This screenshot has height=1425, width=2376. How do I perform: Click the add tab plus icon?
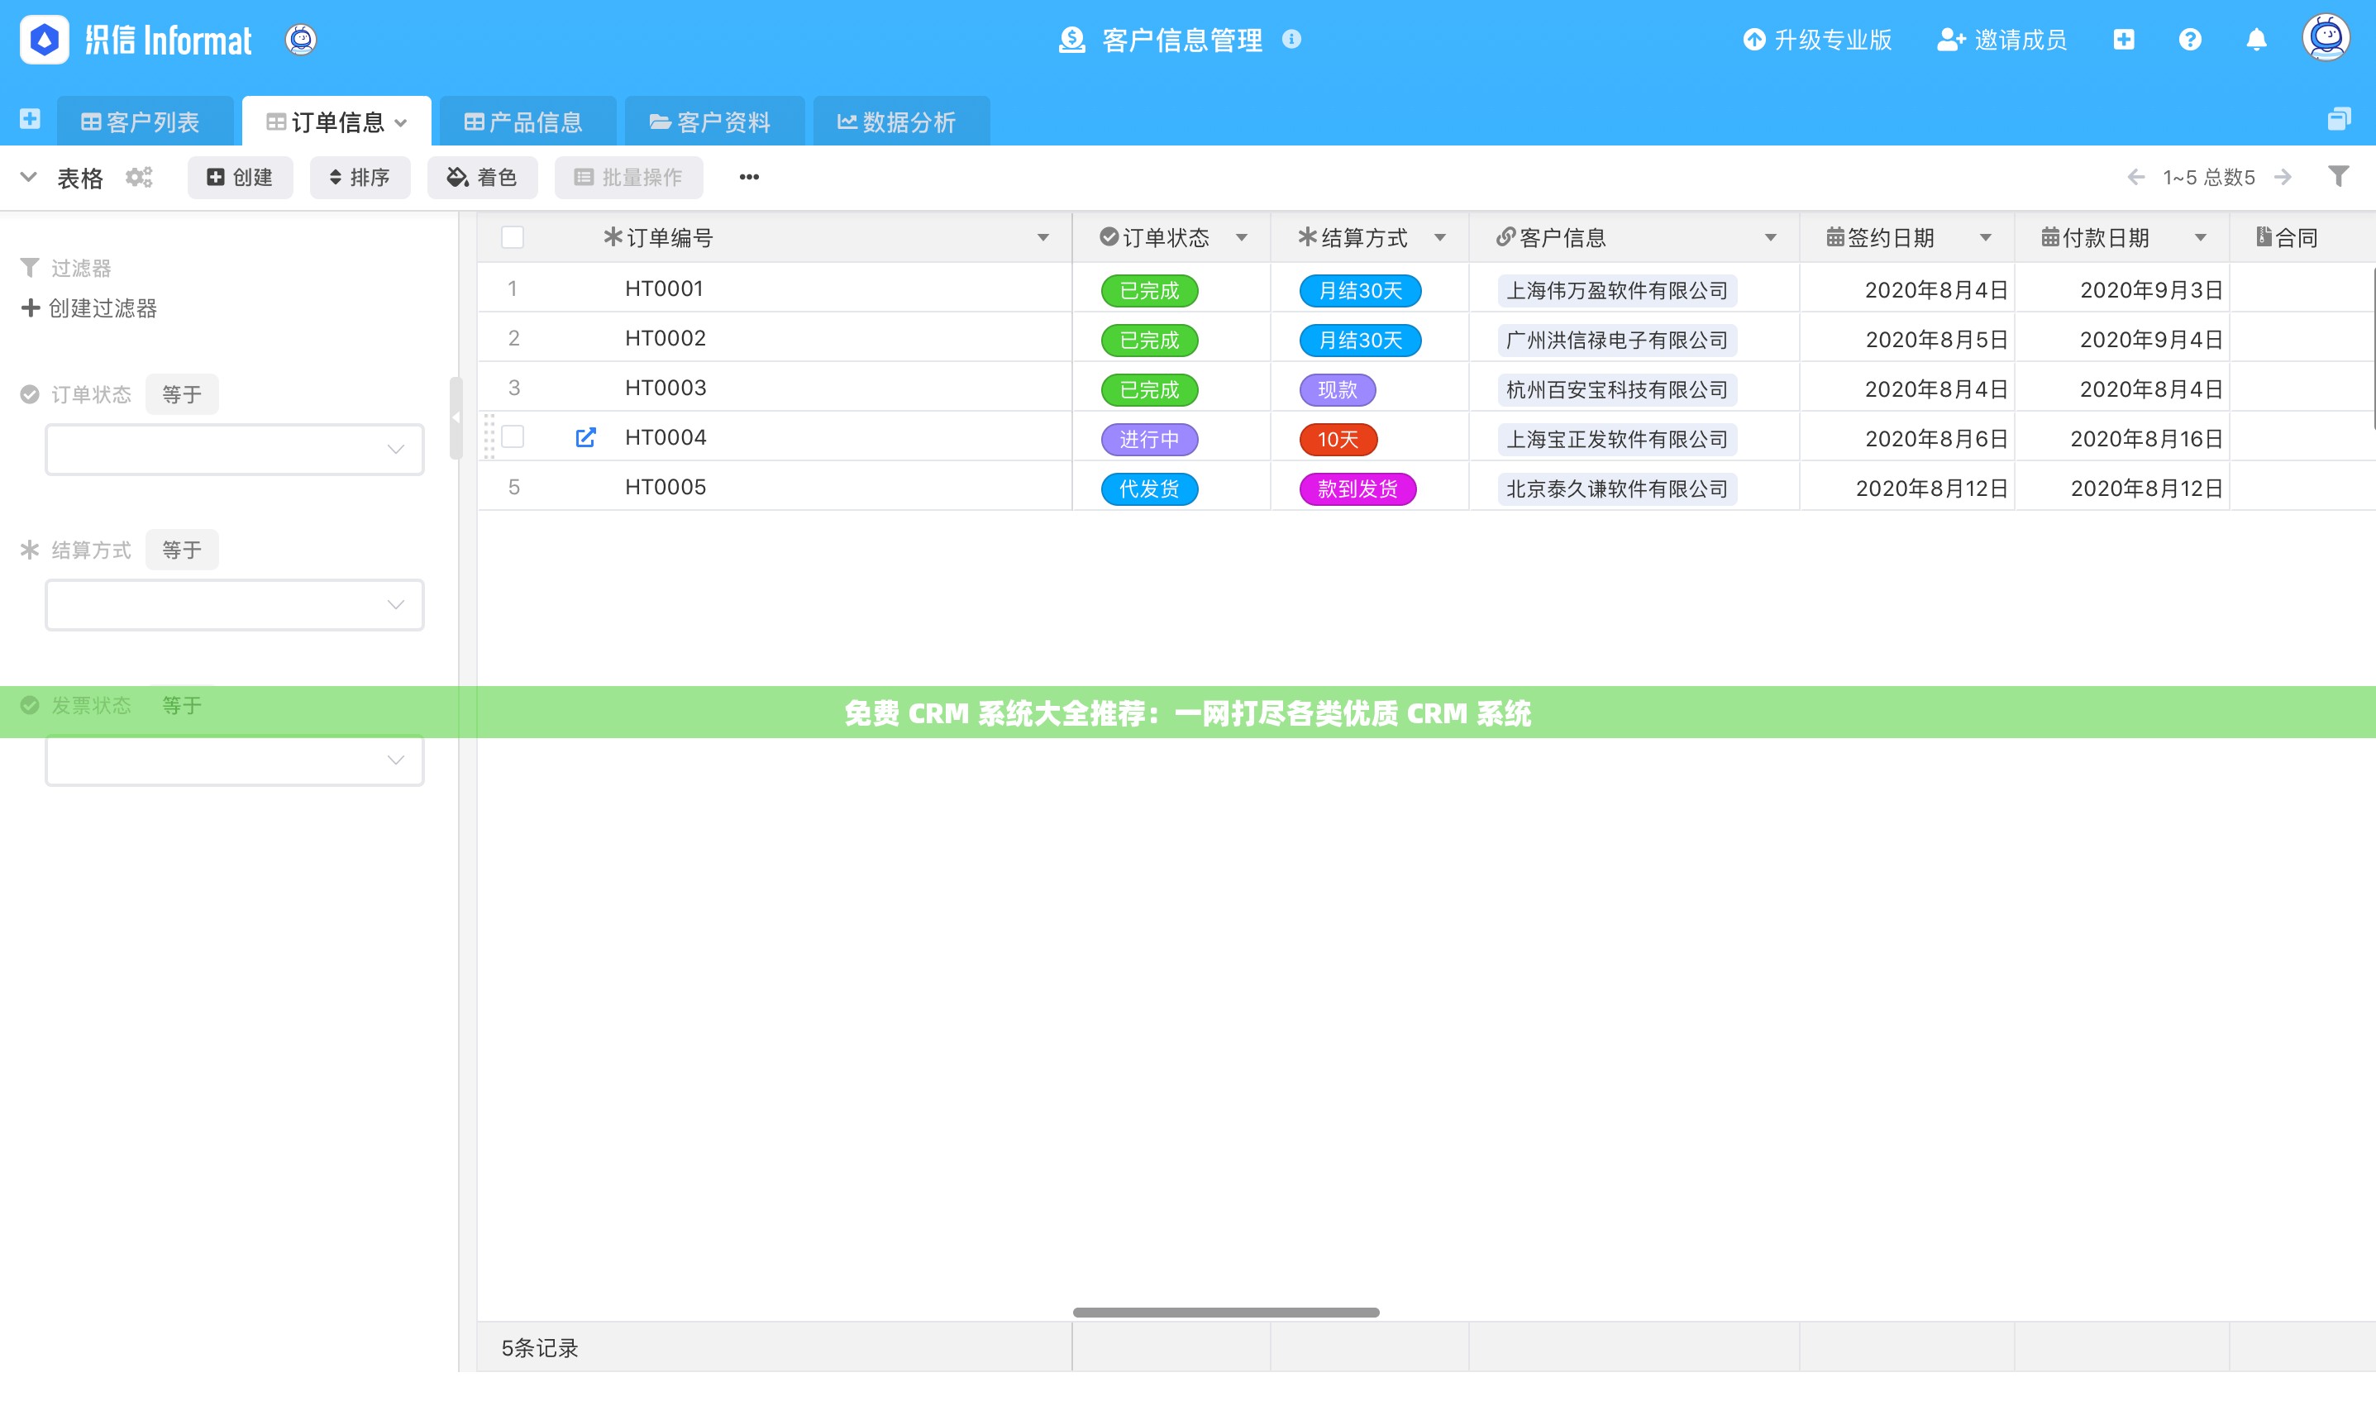click(30, 119)
